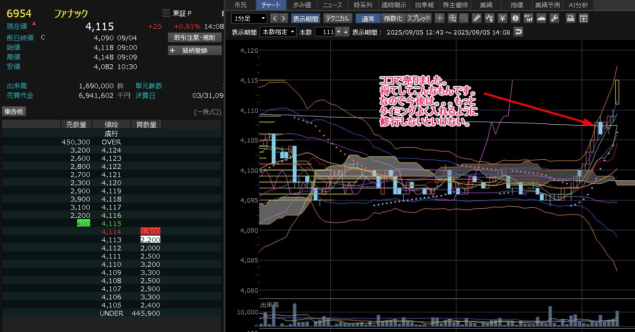Open the 本数指定 period type dropdown
The image size is (635, 332).
pos(278,32)
